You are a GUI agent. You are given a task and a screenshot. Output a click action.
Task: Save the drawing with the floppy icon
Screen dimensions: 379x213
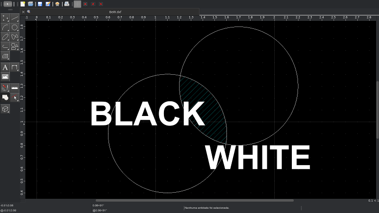pos(40,4)
